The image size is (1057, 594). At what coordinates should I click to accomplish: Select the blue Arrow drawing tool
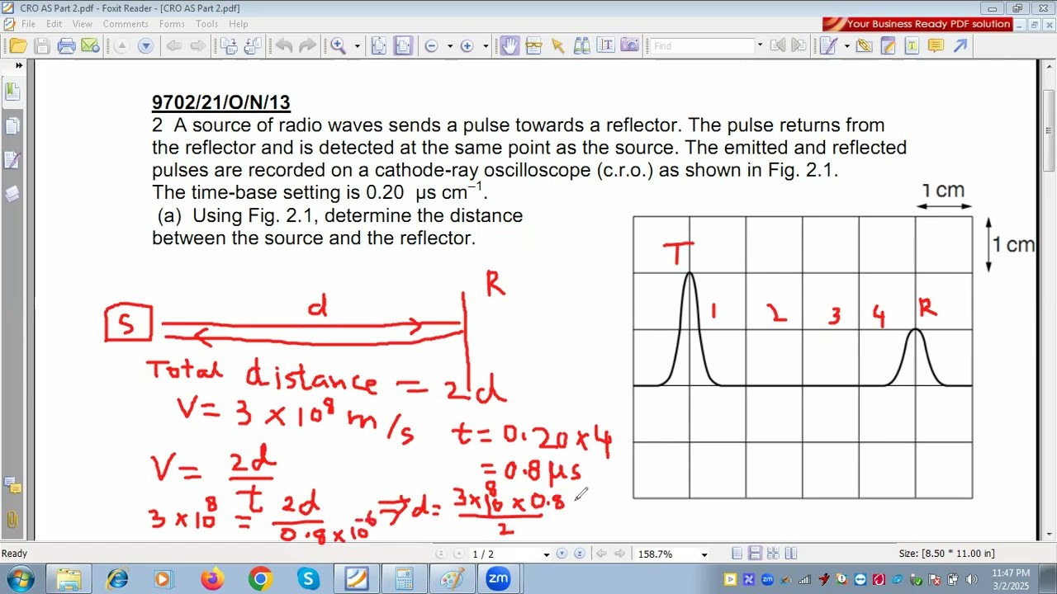(x=960, y=46)
